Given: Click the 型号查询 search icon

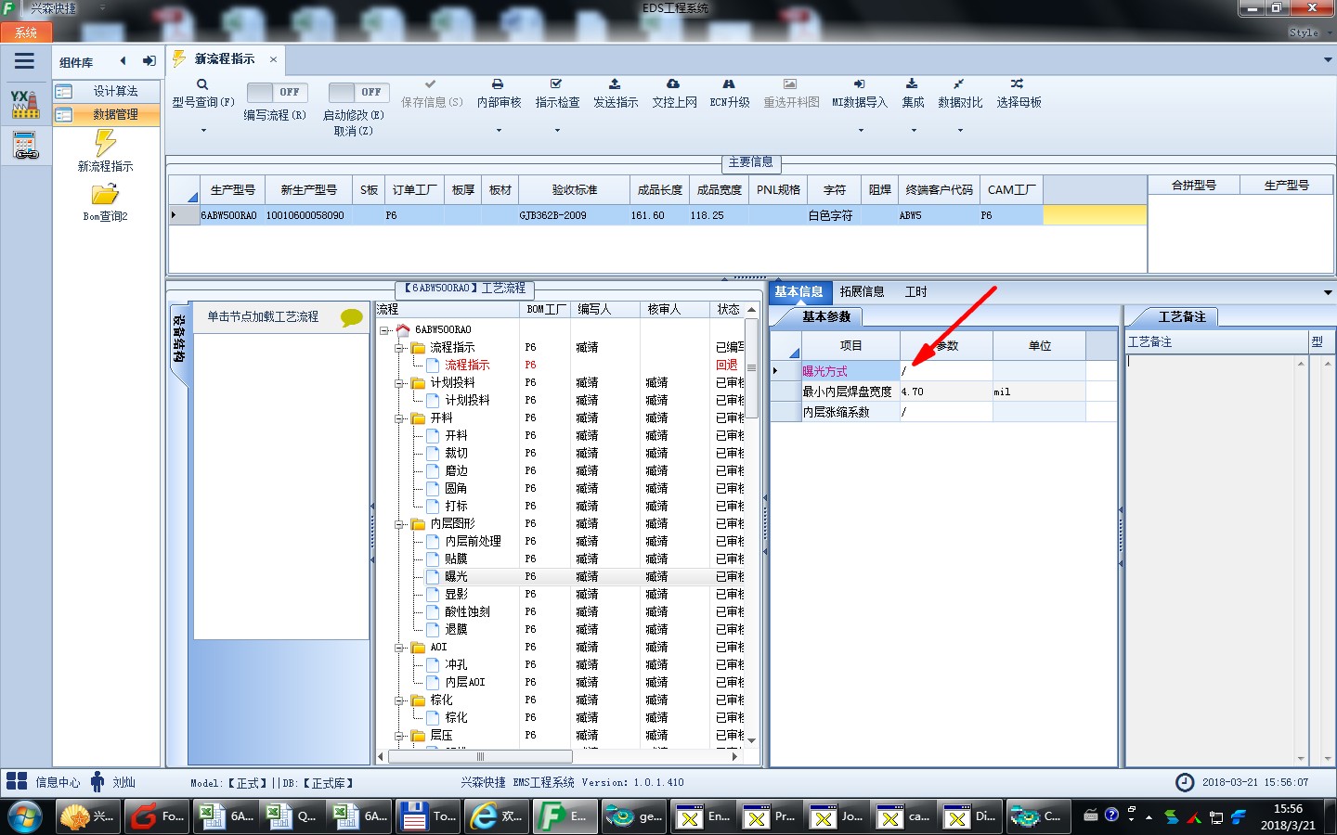Looking at the screenshot, I should (202, 84).
